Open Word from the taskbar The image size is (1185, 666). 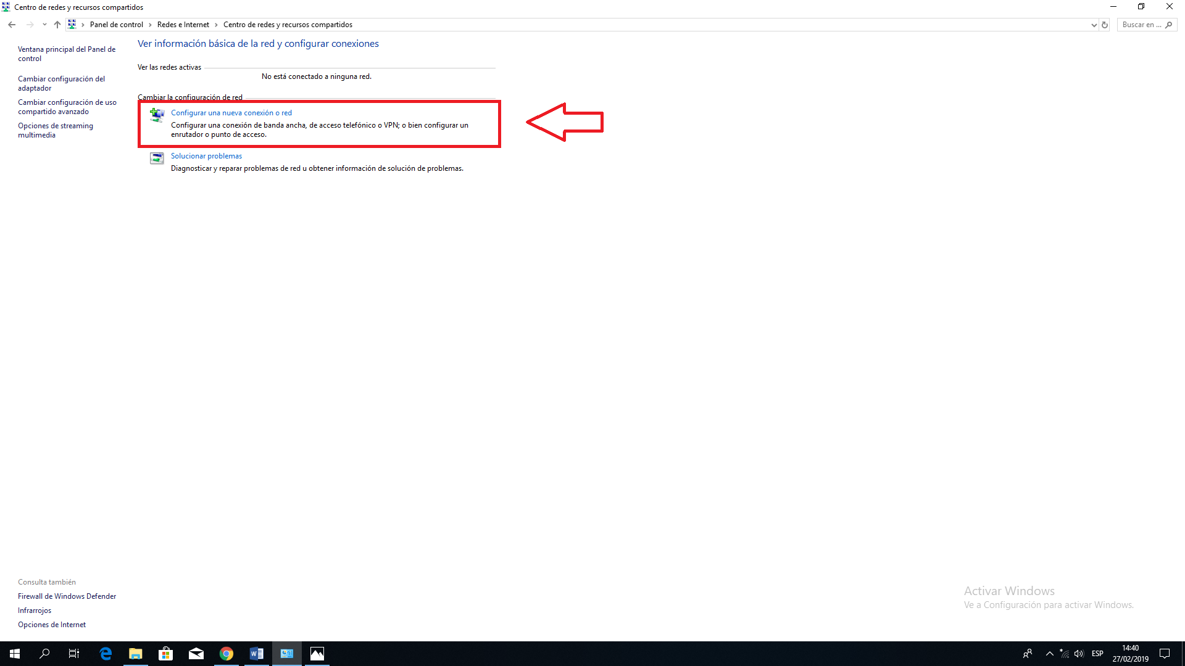tap(257, 654)
